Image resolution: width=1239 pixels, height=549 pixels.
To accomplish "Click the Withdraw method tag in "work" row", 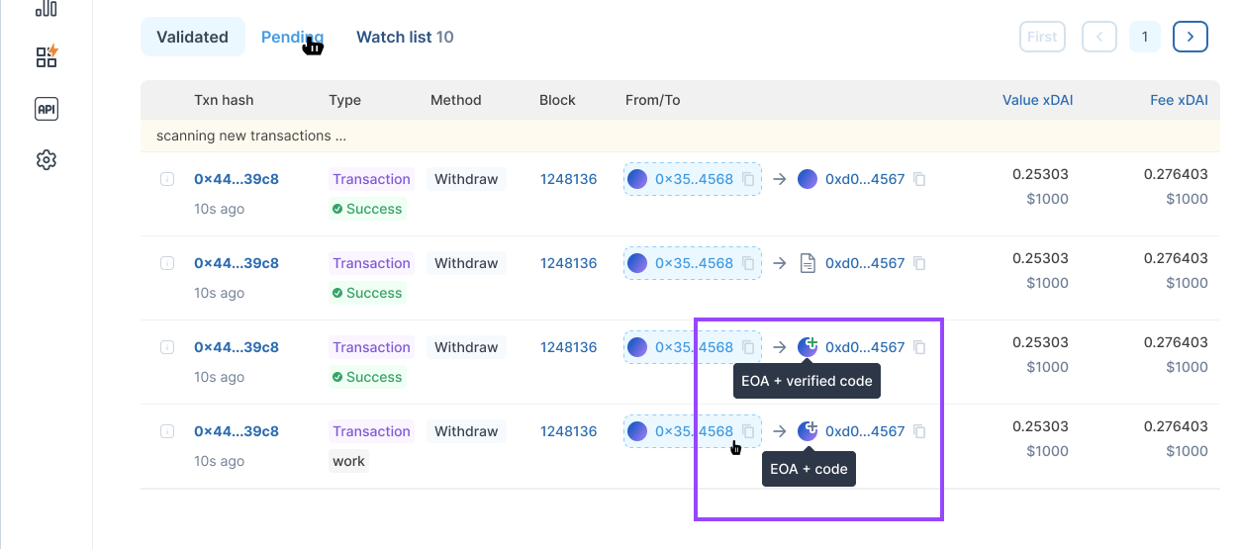I will [466, 431].
